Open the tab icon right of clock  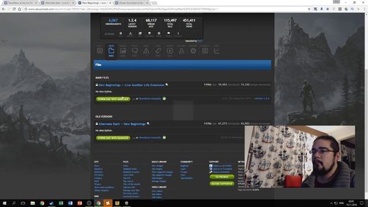click(205, 51)
